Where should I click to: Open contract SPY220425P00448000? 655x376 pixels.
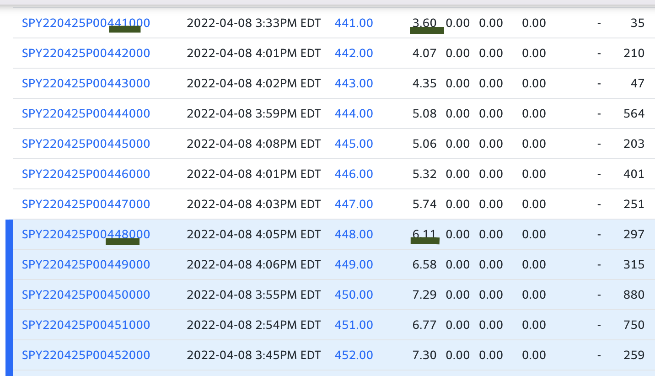pyautogui.click(x=86, y=234)
